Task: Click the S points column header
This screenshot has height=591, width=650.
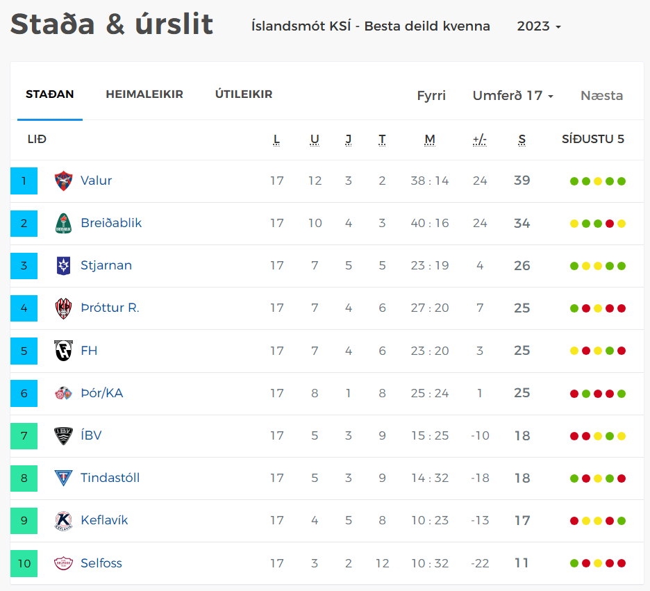Action: click(522, 140)
